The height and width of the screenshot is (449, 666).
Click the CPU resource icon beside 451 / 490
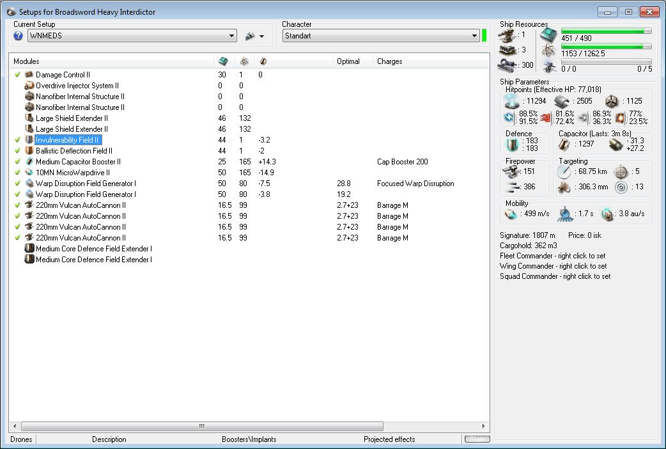549,35
